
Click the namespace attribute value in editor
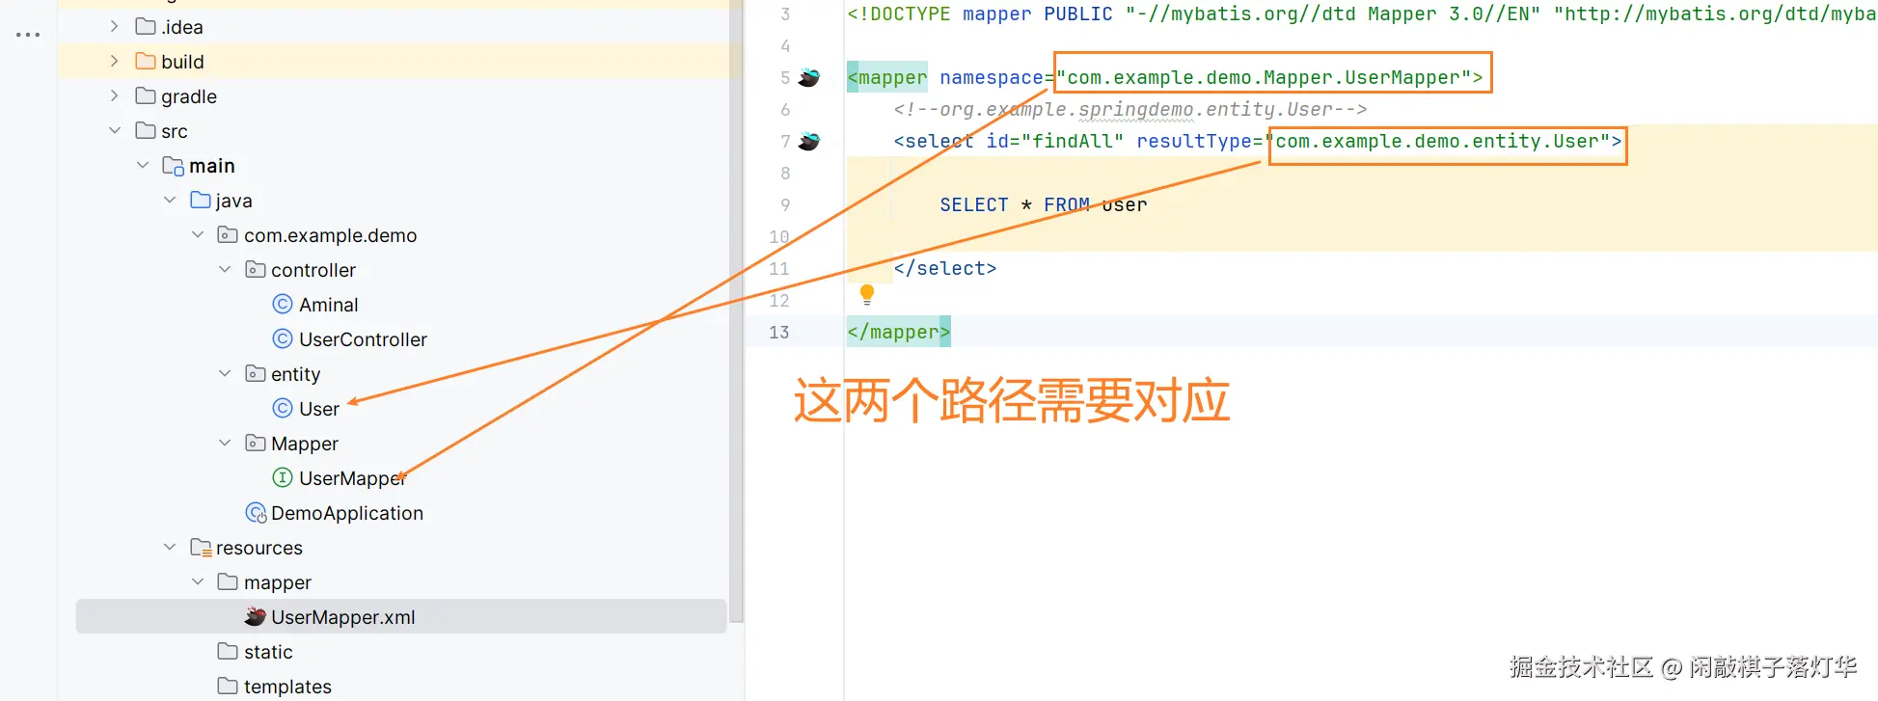(1263, 77)
